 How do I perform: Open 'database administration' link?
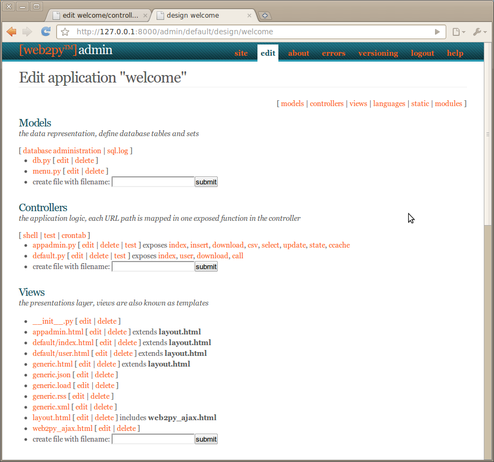(62, 151)
